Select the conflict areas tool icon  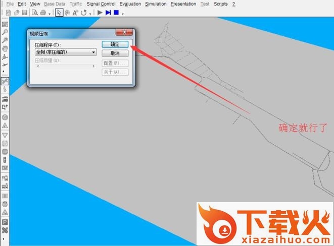pos(5,143)
